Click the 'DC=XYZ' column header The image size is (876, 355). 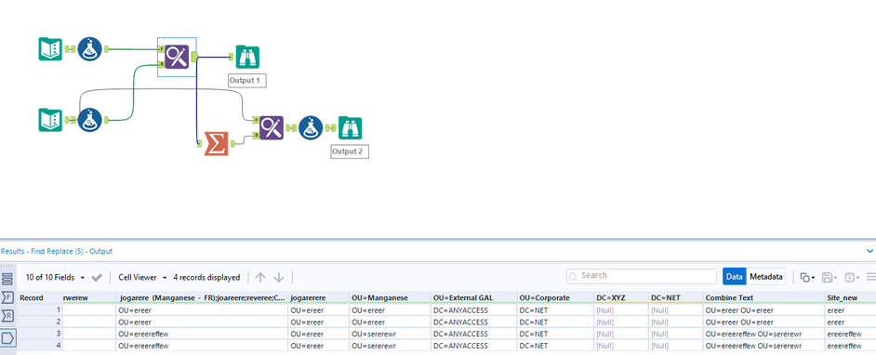tap(621, 298)
